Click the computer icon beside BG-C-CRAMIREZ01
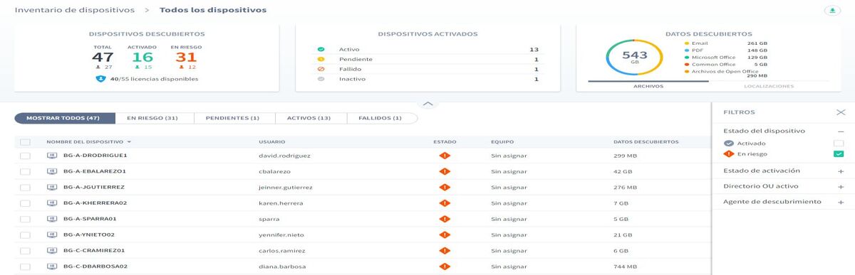 click(52, 251)
